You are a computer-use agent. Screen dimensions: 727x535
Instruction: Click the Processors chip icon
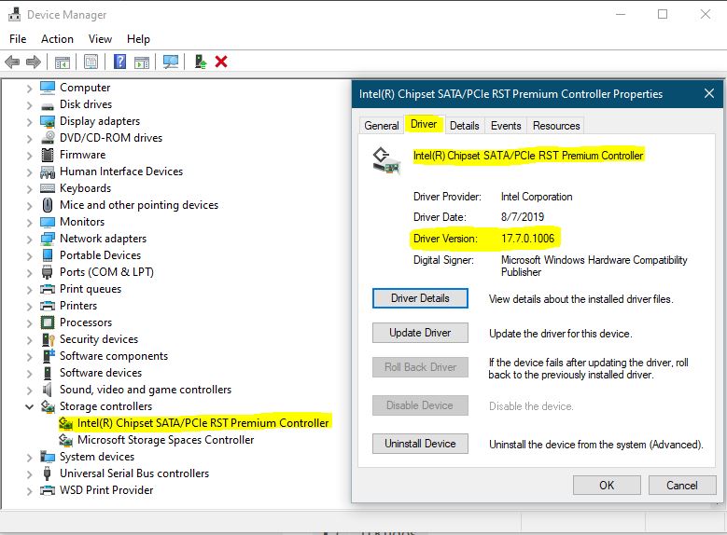(48, 322)
